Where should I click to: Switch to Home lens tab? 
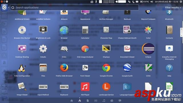[x=72, y=100]
